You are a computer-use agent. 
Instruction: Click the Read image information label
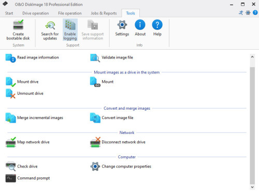tap(38, 57)
